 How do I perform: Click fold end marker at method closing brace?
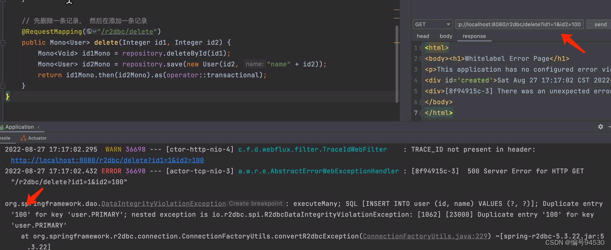point(3,86)
